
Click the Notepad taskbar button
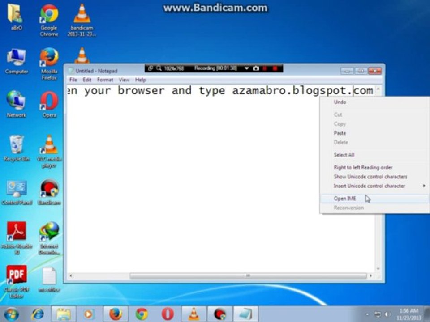click(x=246, y=314)
